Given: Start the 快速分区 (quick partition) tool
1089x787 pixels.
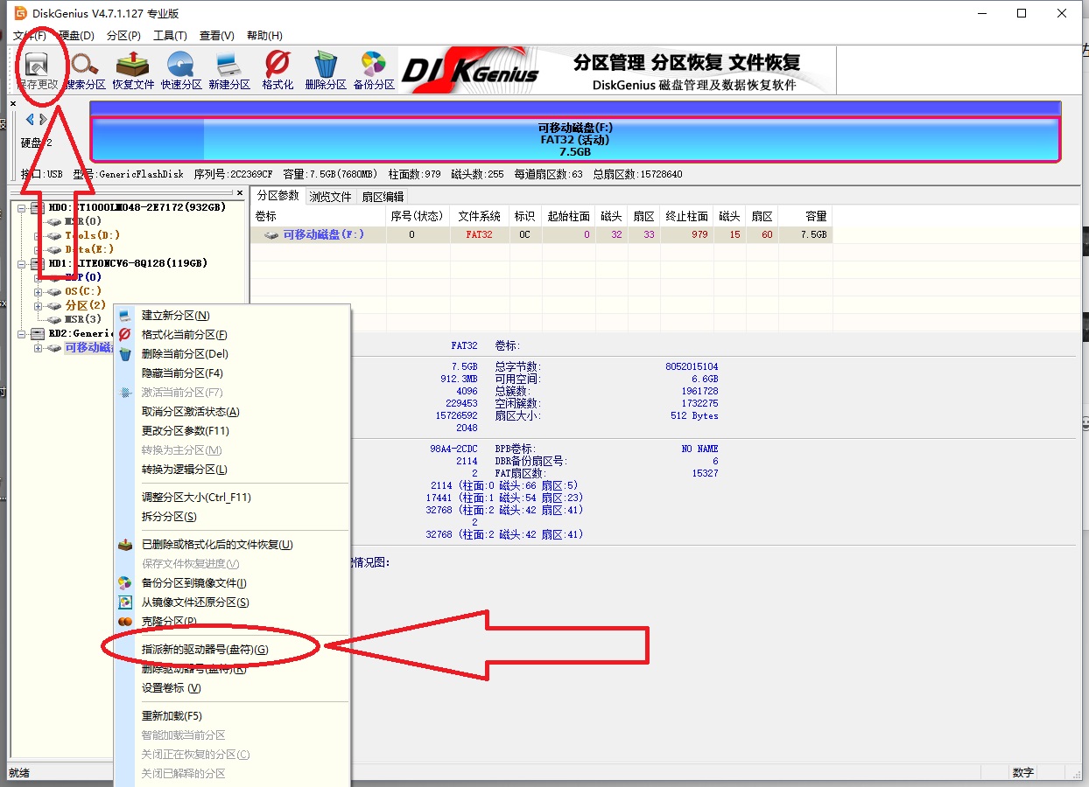Looking at the screenshot, I should point(181,70).
